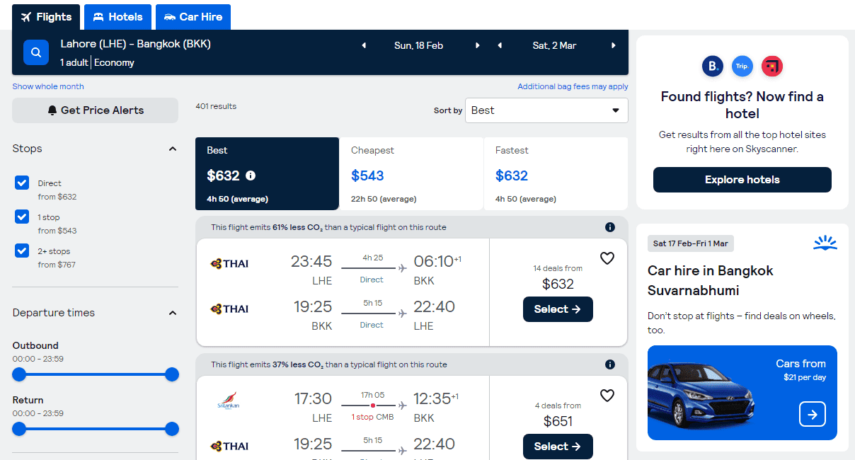The height and width of the screenshot is (460, 855).
Task: Click Get Price Alerts button
Action: (x=96, y=110)
